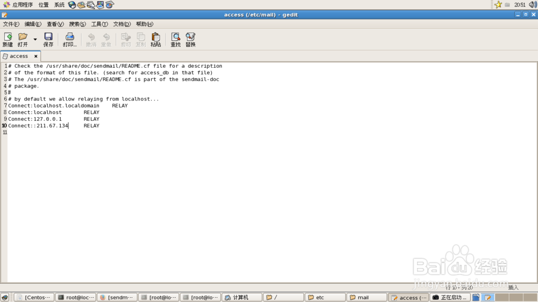
Task: Switch to the etc folder taskbar window
Action: point(325,297)
